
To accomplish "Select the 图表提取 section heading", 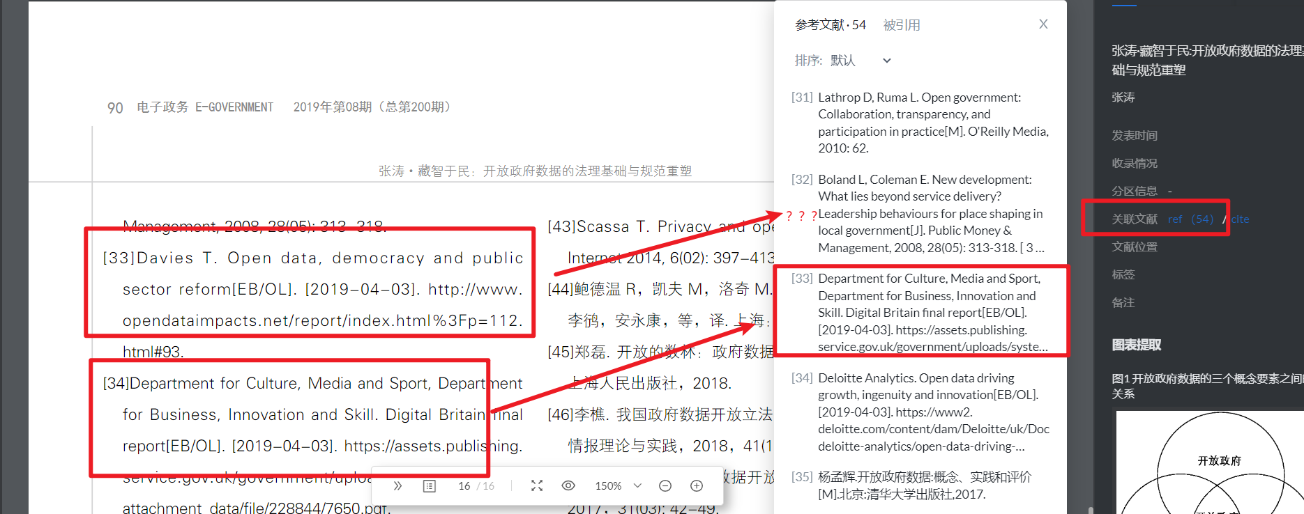I will [x=1136, y=345].
